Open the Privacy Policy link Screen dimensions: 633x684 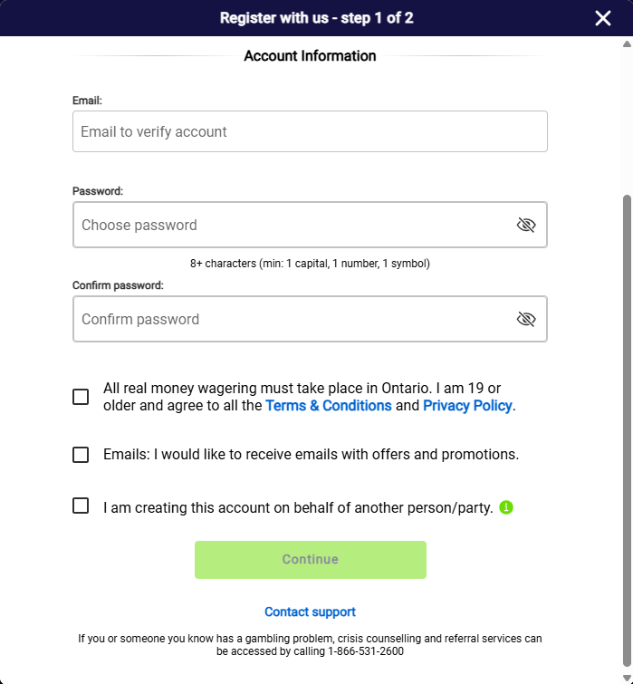[467, 406]
